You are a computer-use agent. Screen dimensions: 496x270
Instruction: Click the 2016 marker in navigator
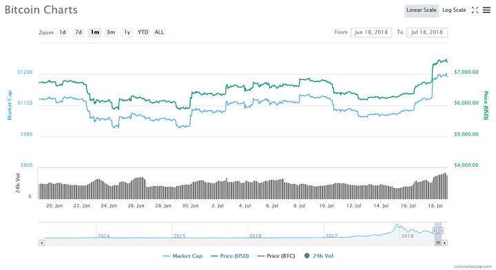256,236
